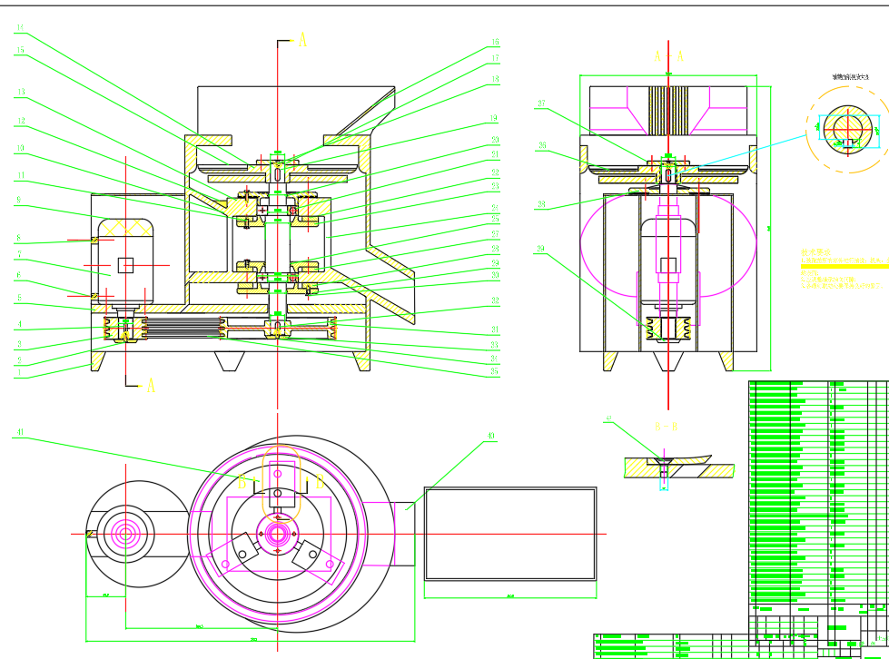Click the part number 21 callout label
889x659 pixels.
click(495, 154)
